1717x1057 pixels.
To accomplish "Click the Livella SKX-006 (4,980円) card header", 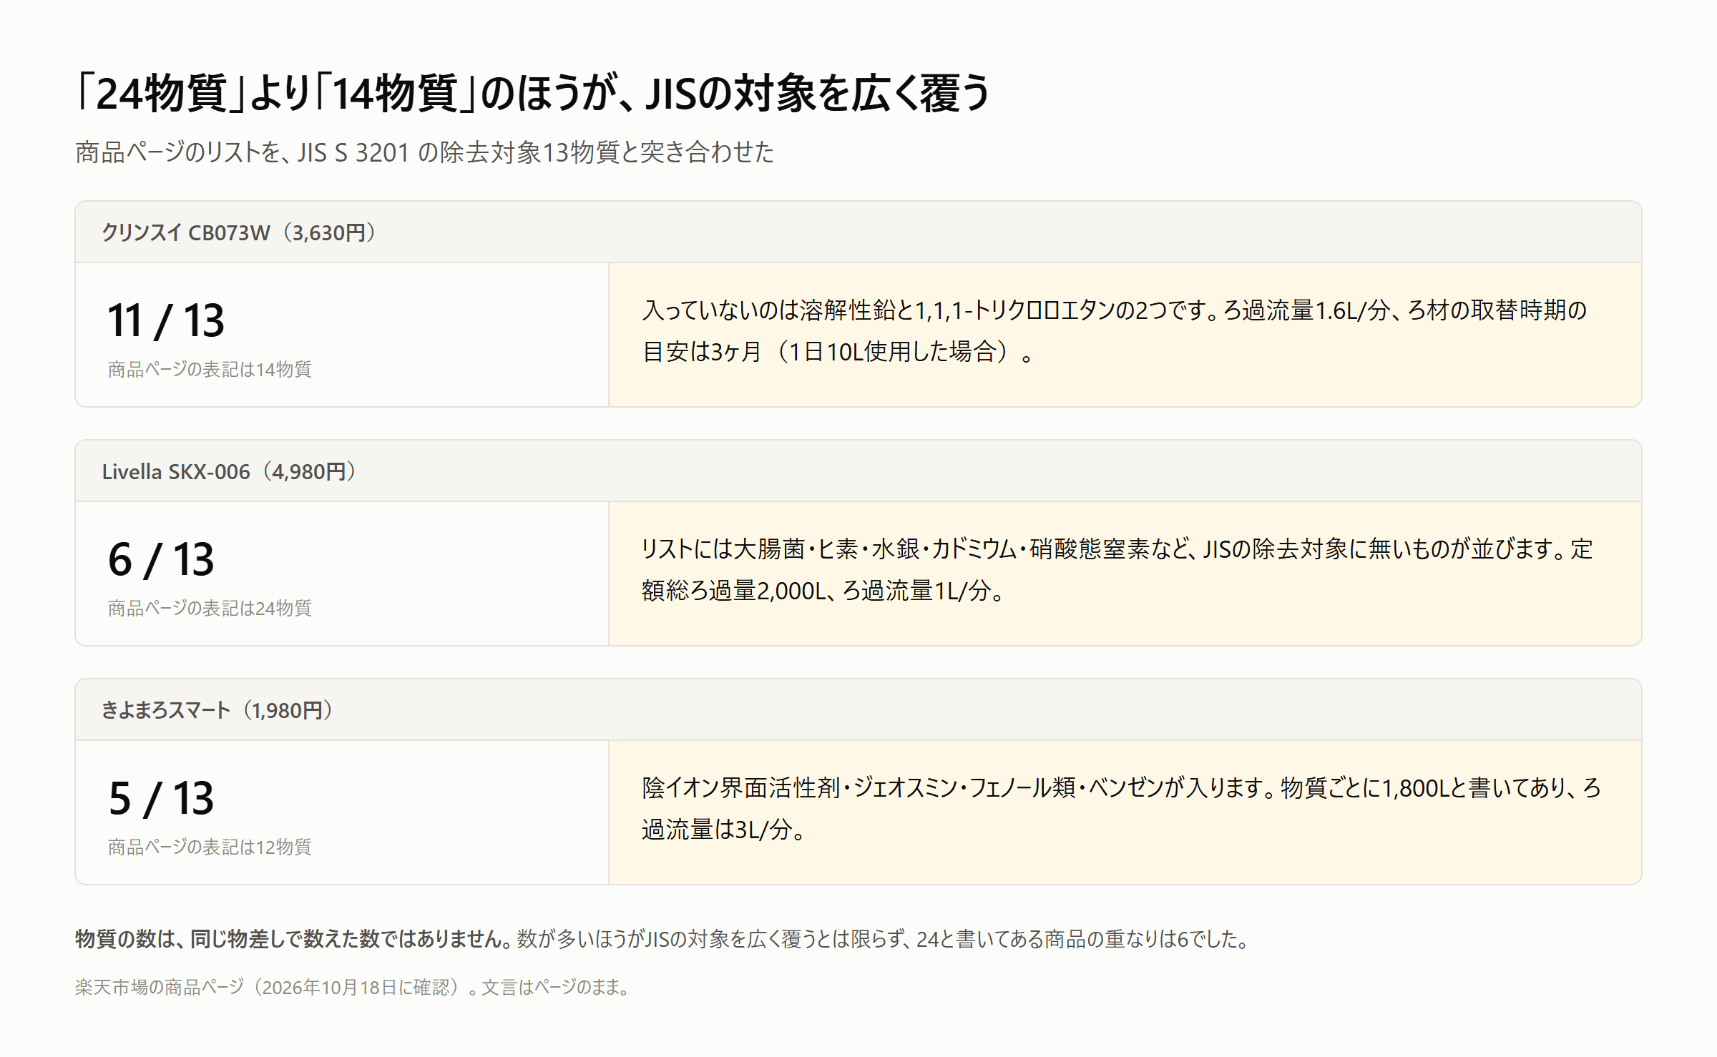I will click(858, 471).
